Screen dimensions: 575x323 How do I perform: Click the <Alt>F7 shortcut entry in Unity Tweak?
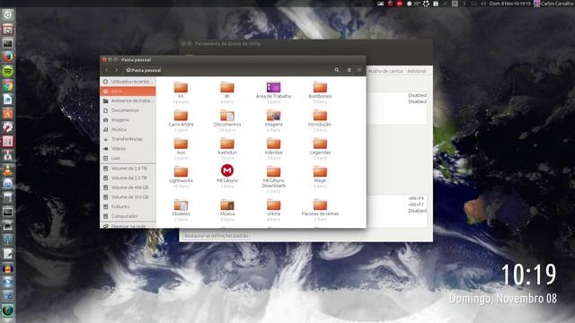416,205
